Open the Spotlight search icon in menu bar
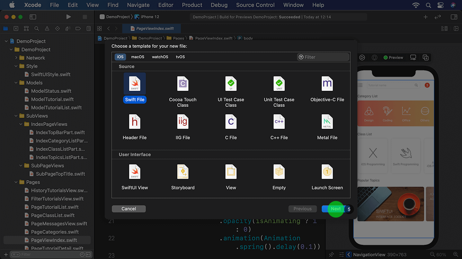Image resolution: width=462 pixels, height=259 pixels. tap(428, 5)
